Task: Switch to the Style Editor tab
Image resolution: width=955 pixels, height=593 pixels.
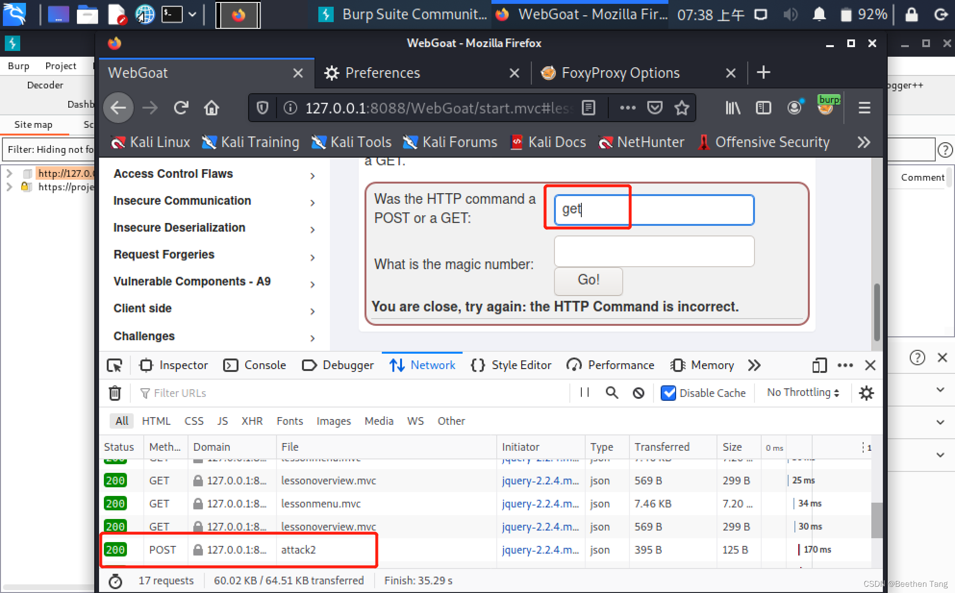Action: pyautogui.click(x=511, y=365)
